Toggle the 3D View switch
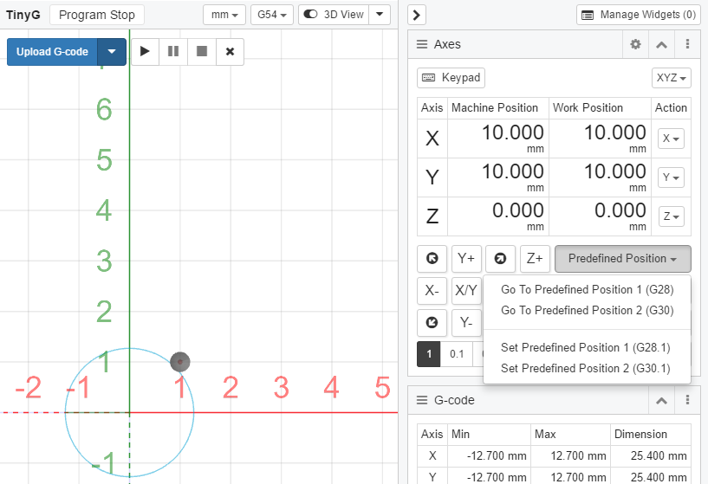This screenshot has height=484, width=708. (334, 15)
